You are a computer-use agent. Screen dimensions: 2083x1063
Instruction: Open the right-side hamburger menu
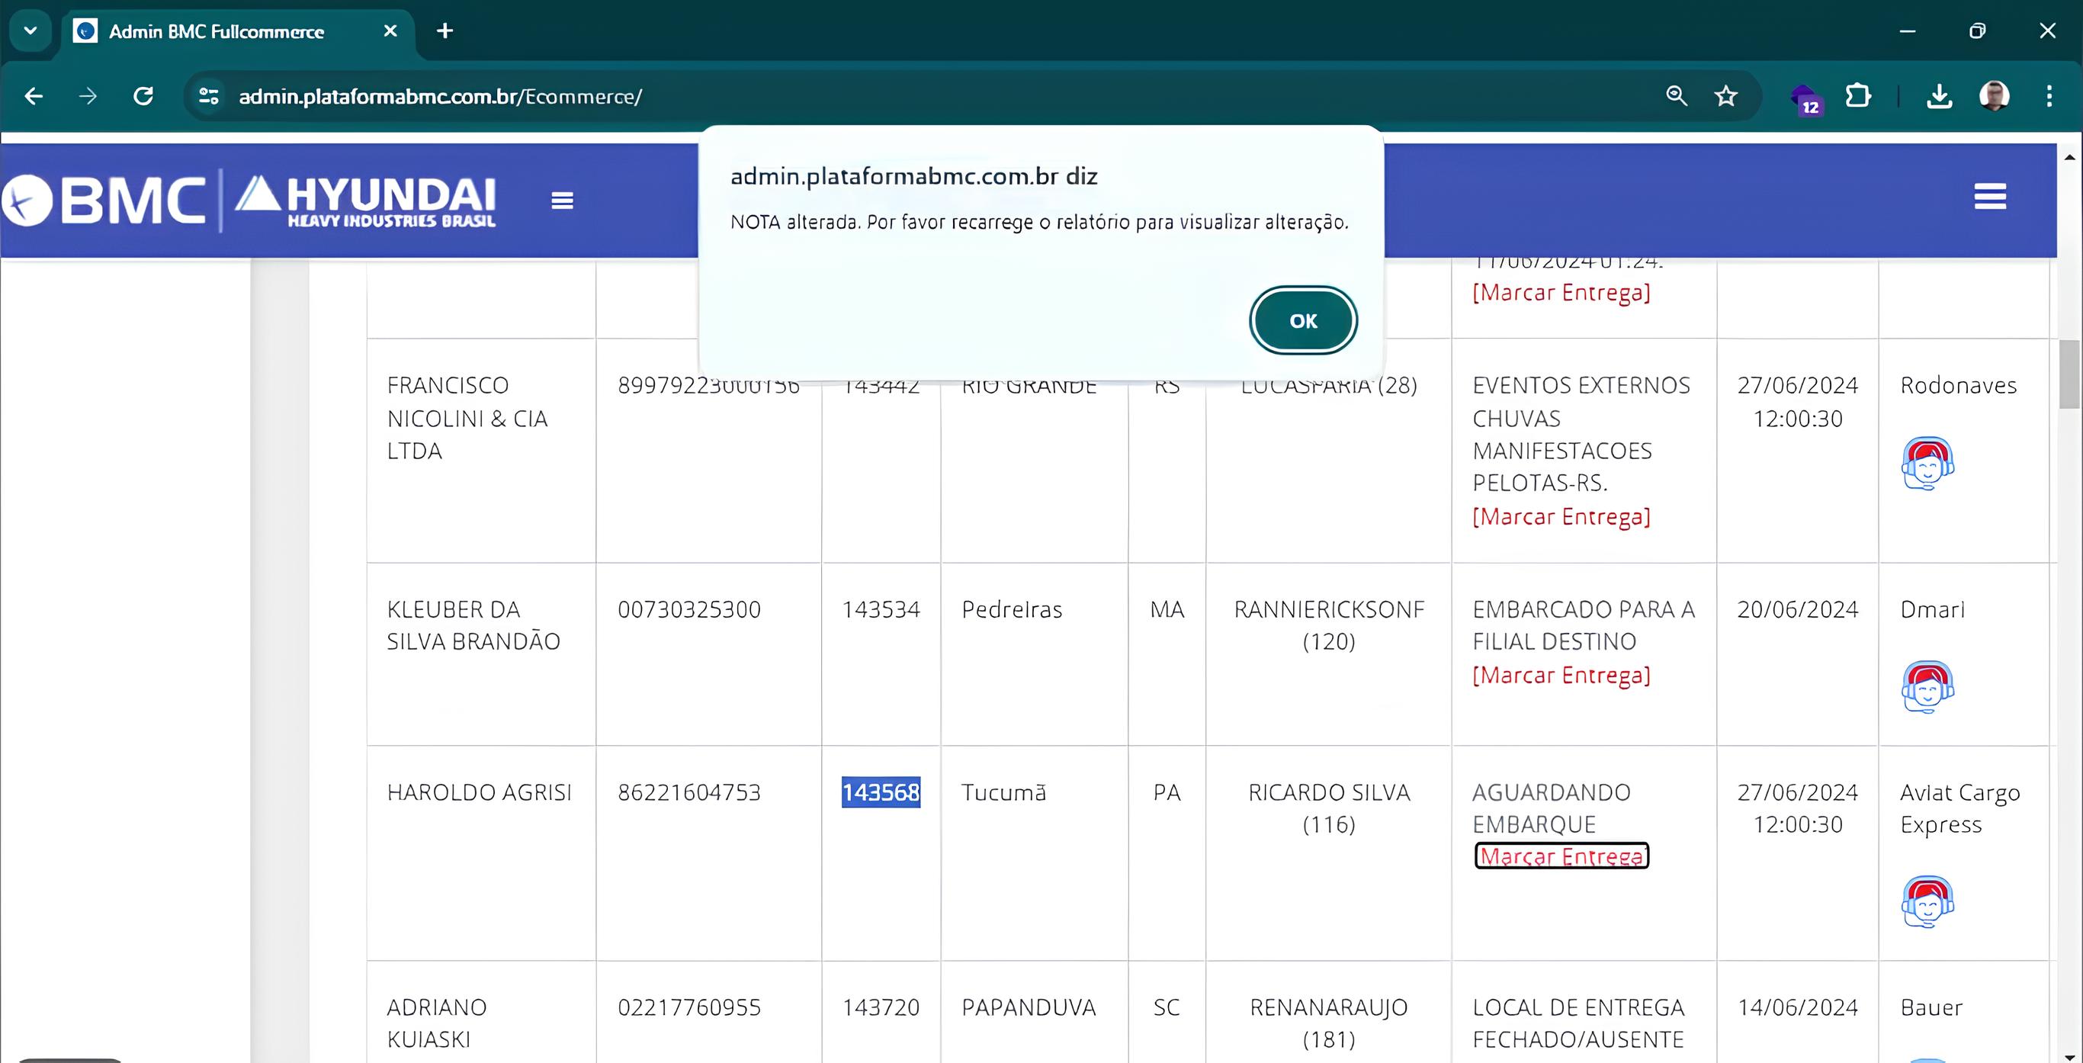(x=1990, y=197)
